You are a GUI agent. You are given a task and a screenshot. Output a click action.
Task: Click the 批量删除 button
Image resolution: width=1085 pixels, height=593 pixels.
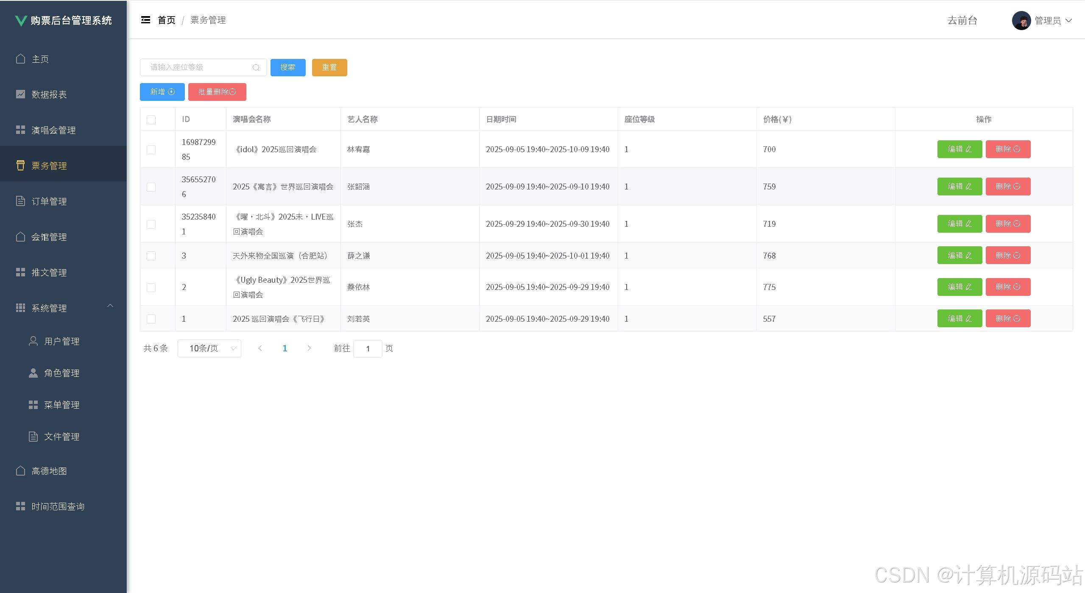pos(217,92)
